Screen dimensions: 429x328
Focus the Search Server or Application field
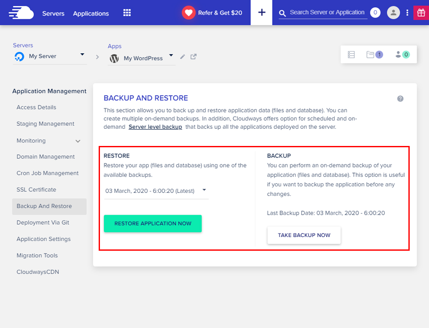click(327, 12)
